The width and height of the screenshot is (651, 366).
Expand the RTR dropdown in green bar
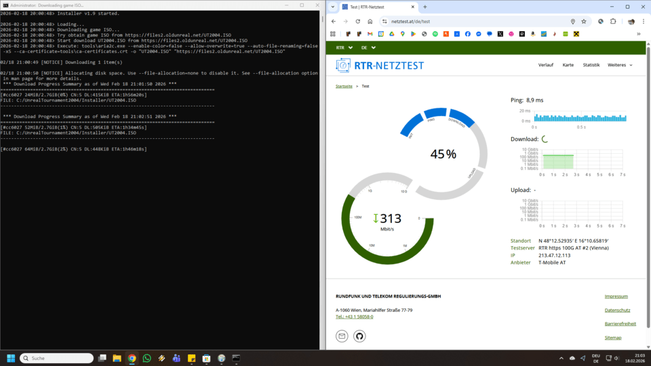point(344,48)
